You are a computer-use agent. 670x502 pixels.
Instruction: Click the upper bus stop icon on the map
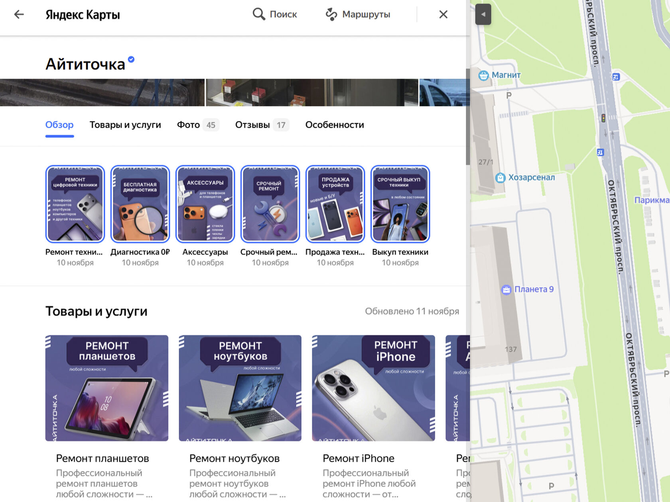click(616, 77)
